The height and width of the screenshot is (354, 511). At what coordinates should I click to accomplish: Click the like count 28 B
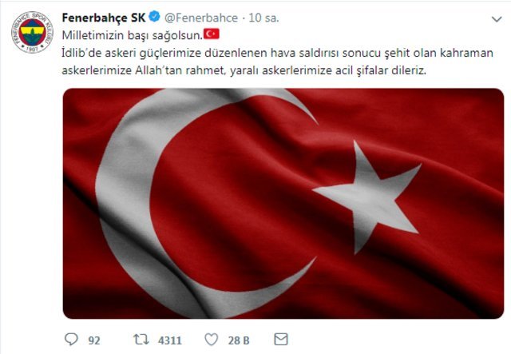pos(239,340)
